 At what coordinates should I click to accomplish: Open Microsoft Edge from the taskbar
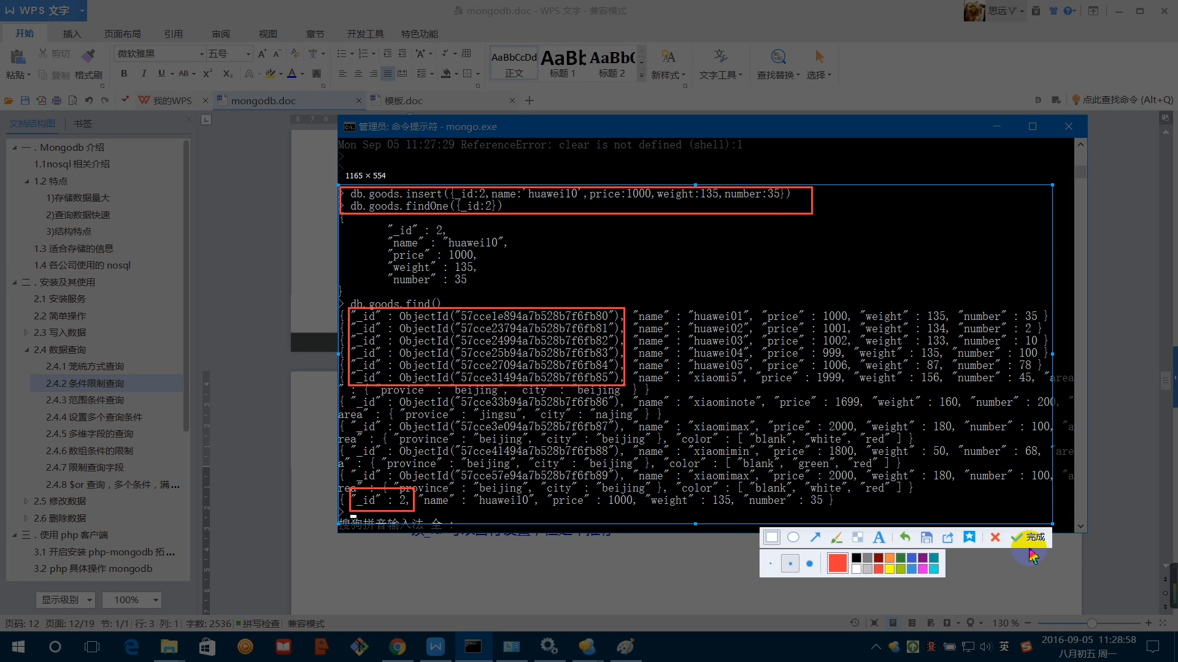[131, 647]
